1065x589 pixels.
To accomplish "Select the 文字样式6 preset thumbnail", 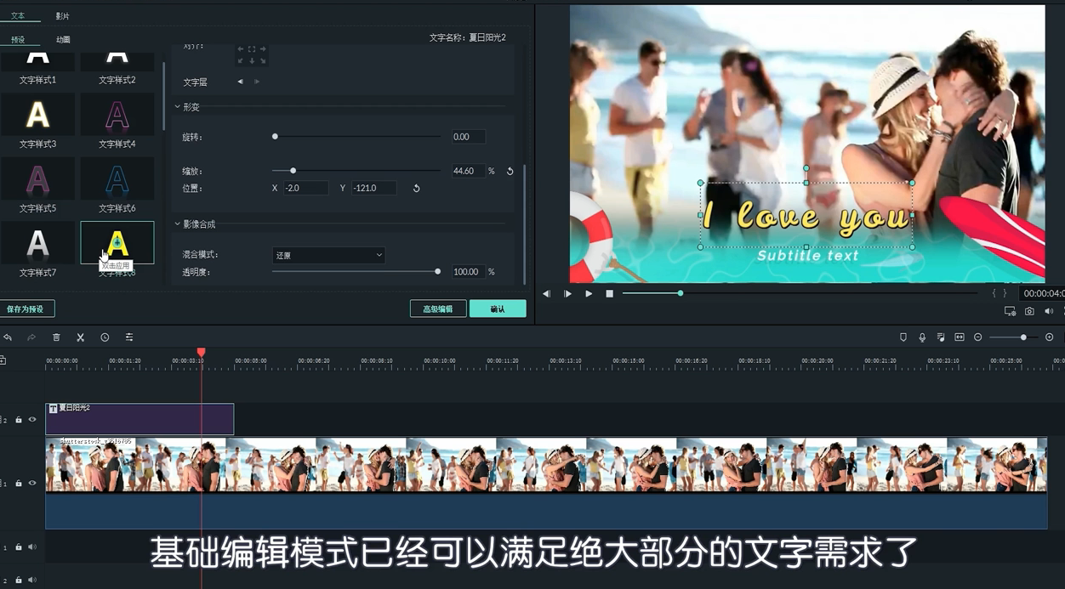I will (117, 178).
